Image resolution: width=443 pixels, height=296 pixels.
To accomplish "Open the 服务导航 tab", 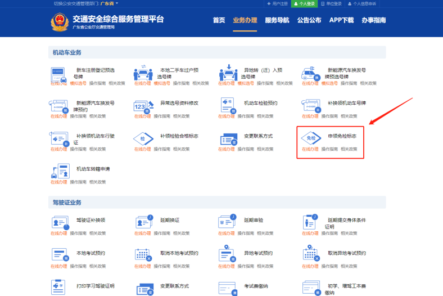I will coord(277,20).
